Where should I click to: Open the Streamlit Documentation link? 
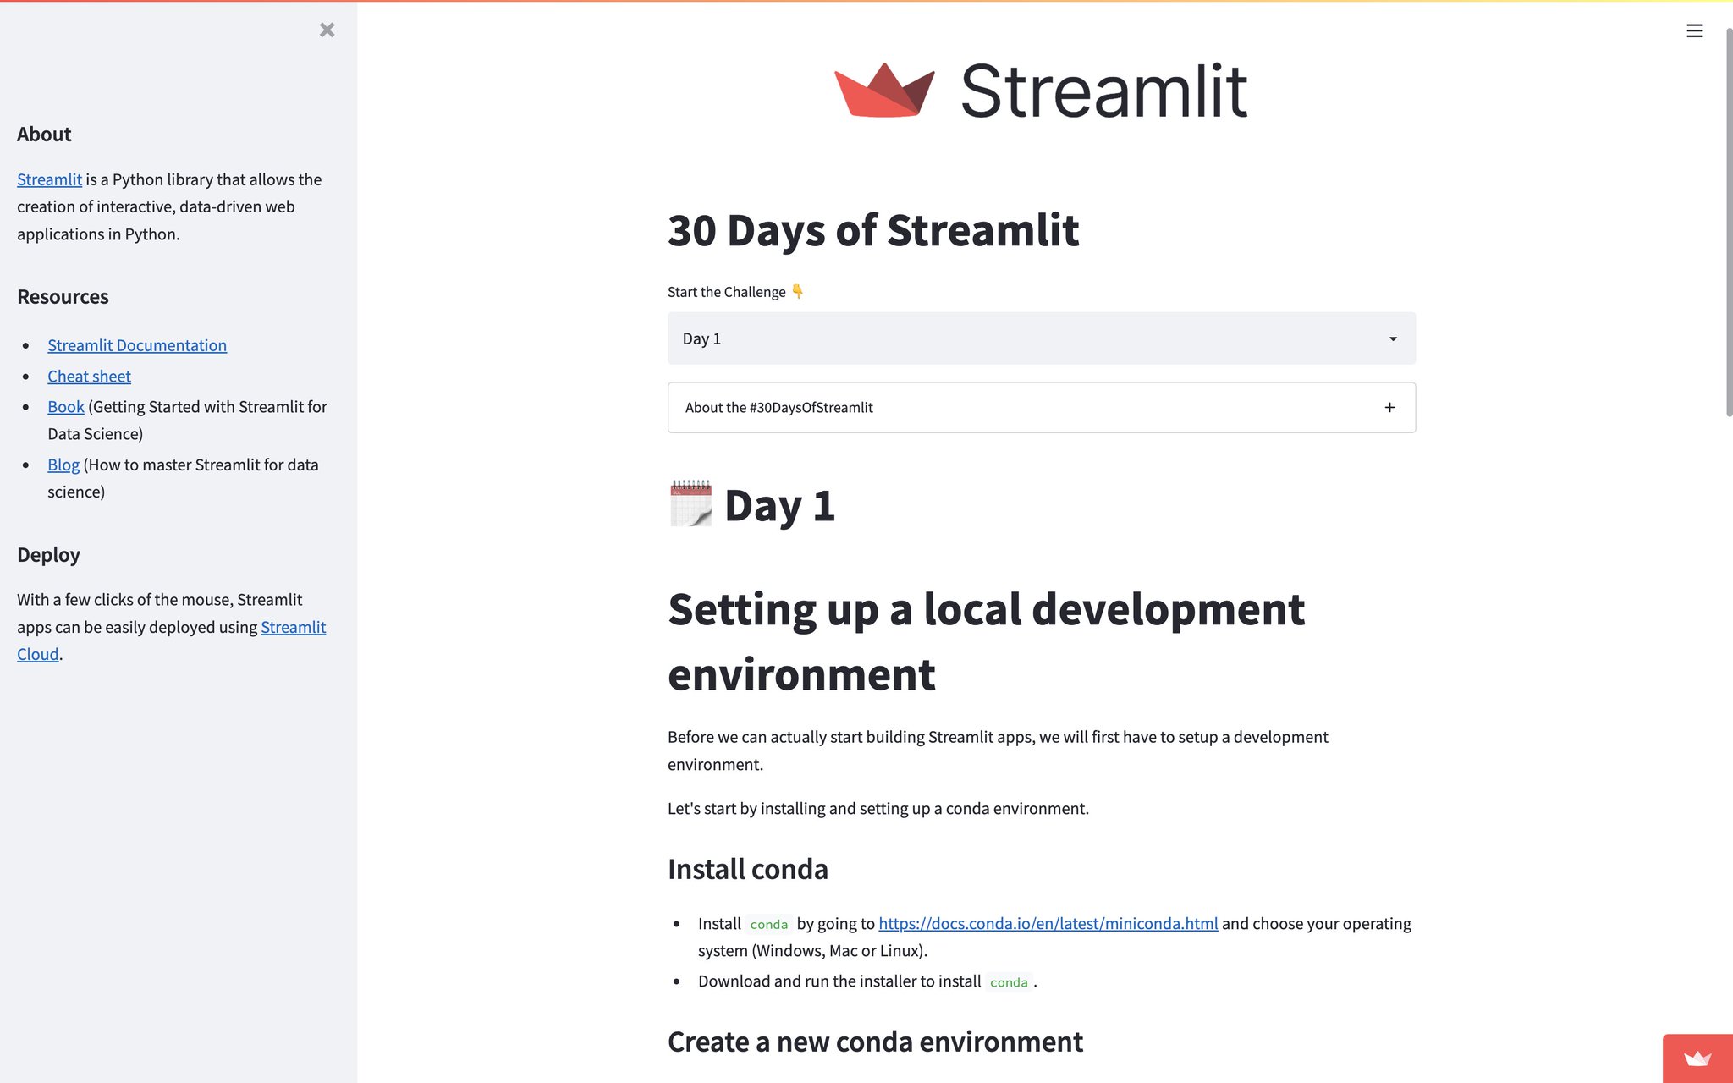tap(137, 345)
